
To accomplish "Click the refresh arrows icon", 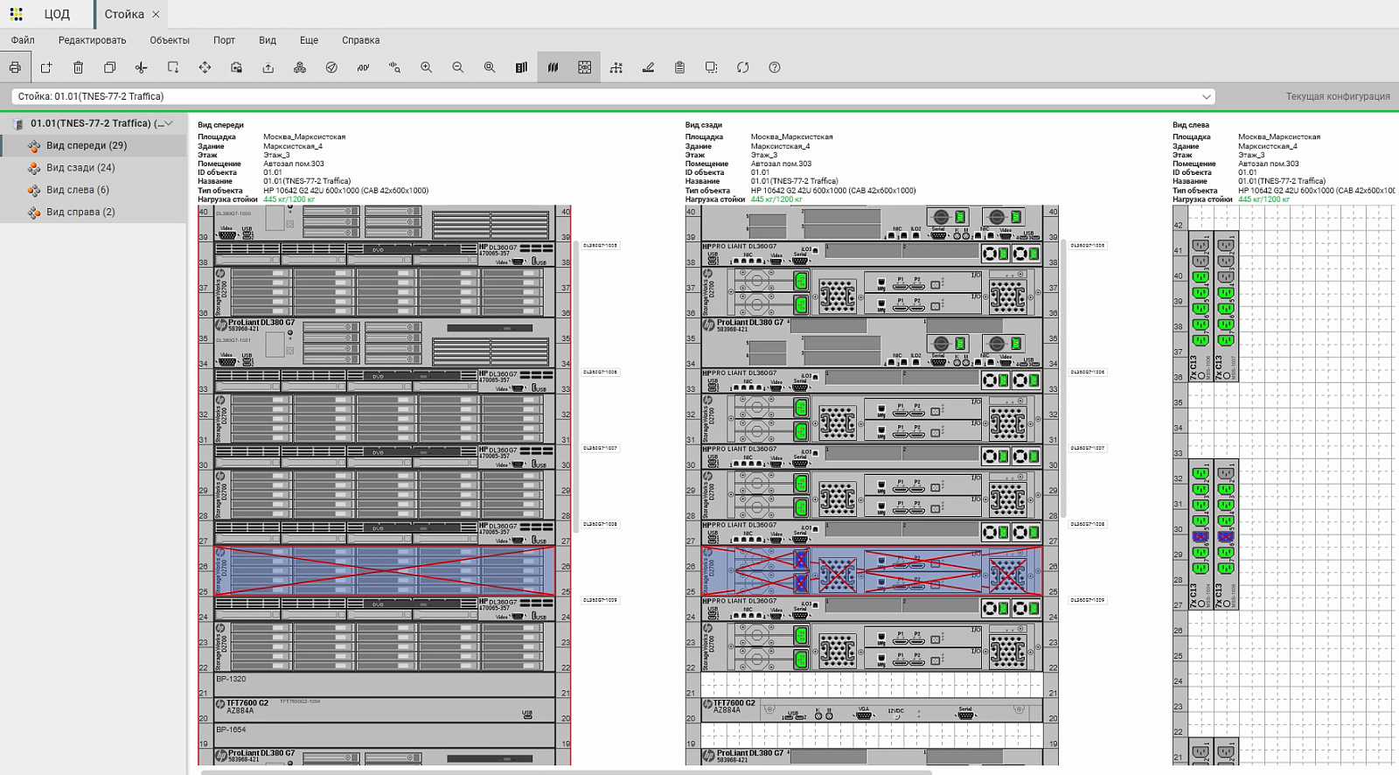I will point(743,67).
